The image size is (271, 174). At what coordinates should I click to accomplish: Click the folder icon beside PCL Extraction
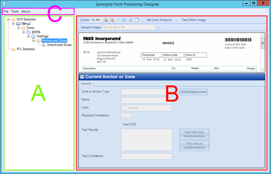(x=13, y=49)
